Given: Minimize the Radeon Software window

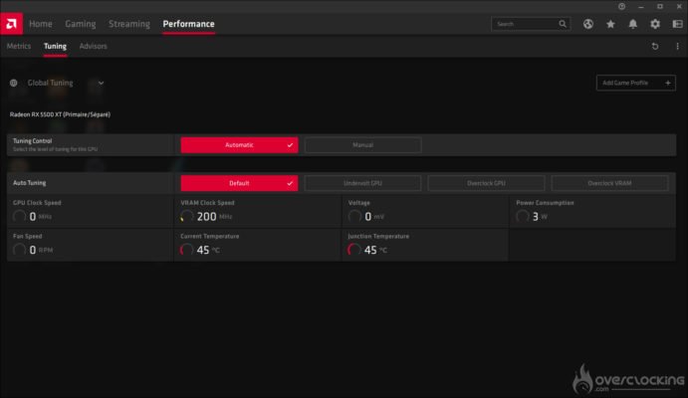Looking at the screenshot, I should 641,7.
